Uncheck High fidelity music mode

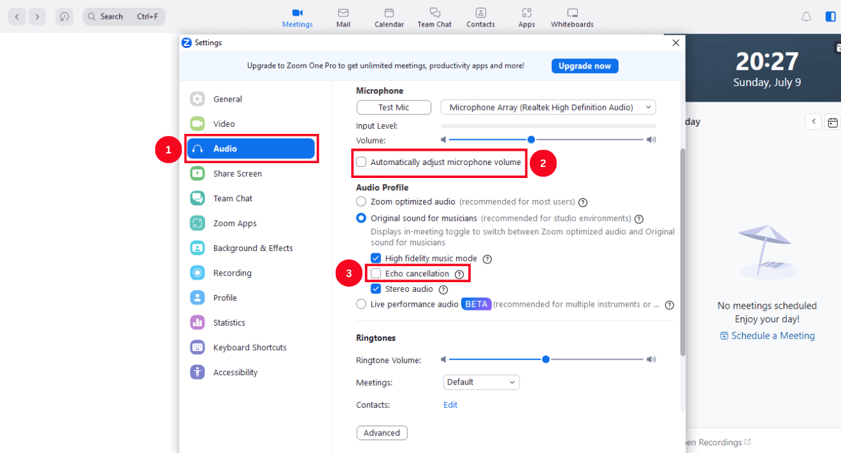[376, 258]
